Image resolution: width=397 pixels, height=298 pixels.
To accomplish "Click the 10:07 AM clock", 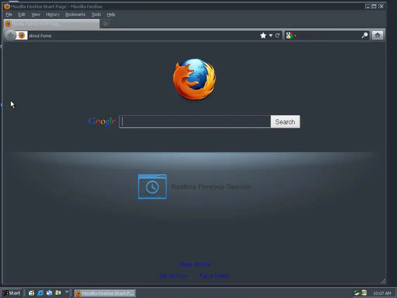I will click(382, 293).
